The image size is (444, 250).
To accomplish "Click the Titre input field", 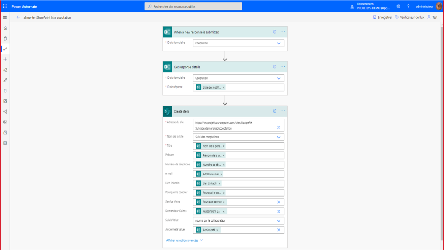I will coord(239,146).
